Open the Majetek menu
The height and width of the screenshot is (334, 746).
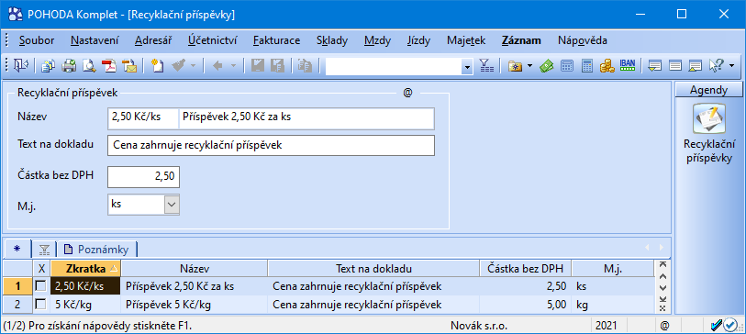[466, 40]
